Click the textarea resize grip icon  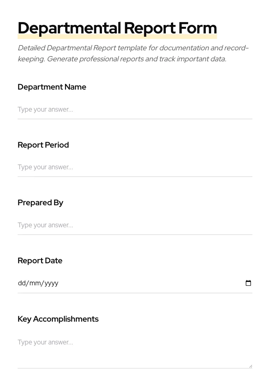point(250,366)
